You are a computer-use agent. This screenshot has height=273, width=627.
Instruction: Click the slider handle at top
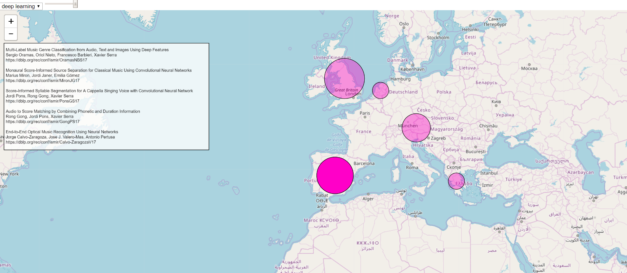[x=75, y=4]
